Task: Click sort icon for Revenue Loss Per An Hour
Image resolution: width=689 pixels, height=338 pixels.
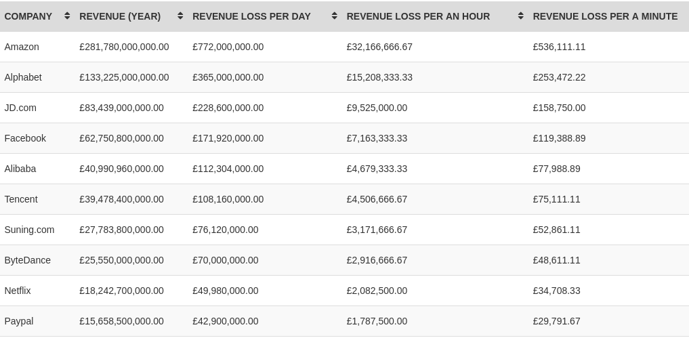Action: coord(521,16)
